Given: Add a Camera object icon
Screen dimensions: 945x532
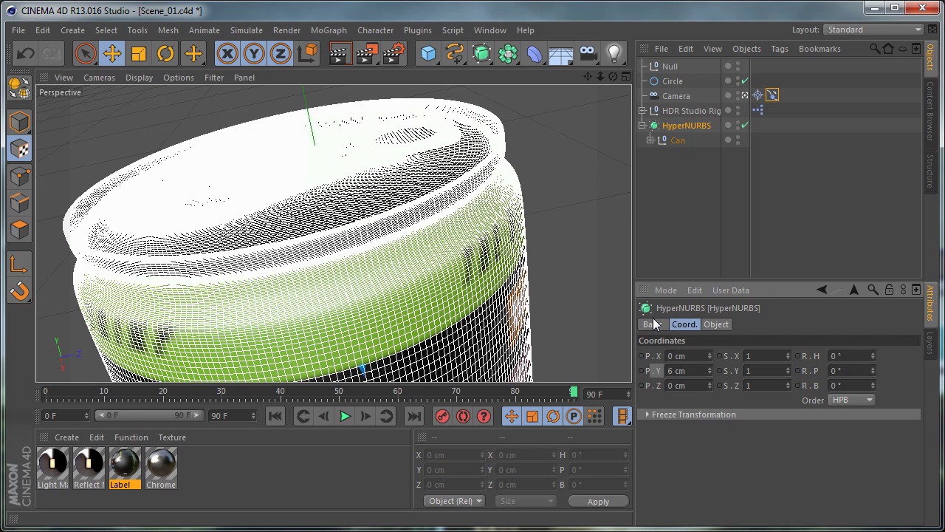Looking at the screenshot, I should tap(588, 53).
